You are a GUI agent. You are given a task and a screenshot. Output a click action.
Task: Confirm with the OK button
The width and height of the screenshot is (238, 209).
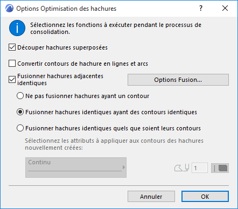click(x=205, y=197)
